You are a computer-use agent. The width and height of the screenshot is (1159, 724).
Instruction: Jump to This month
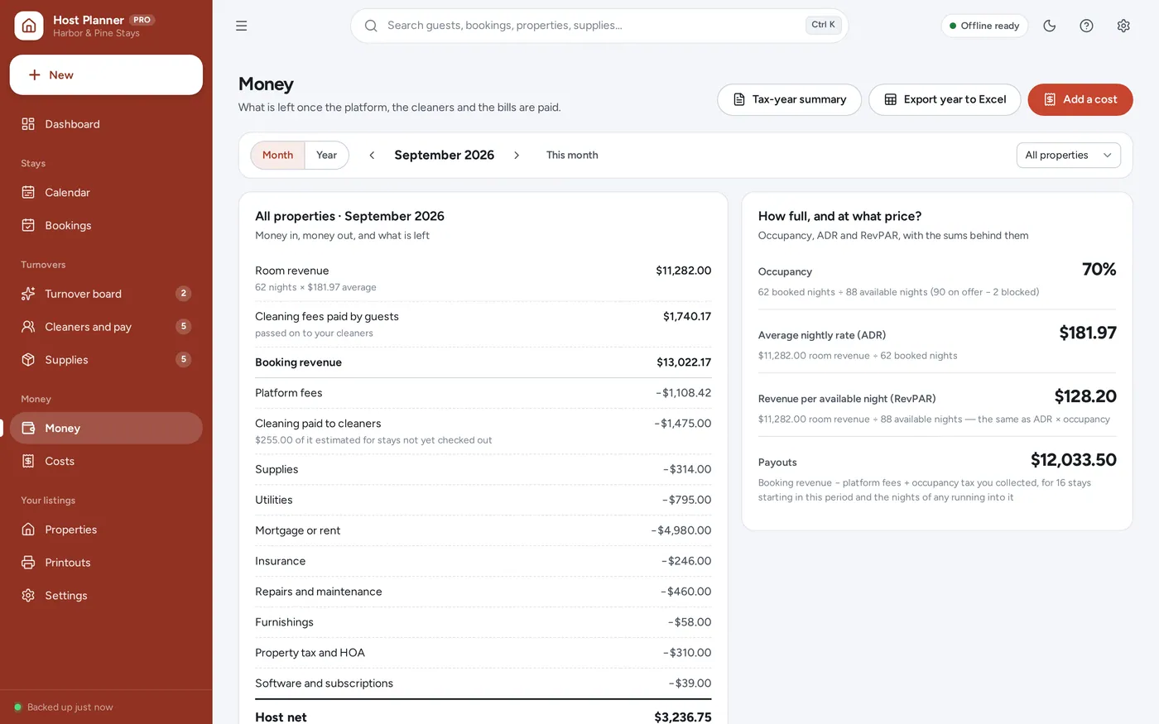click(572, 156)
